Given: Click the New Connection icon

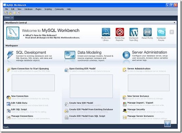Looking at the screenshot, I should [8, 97].
